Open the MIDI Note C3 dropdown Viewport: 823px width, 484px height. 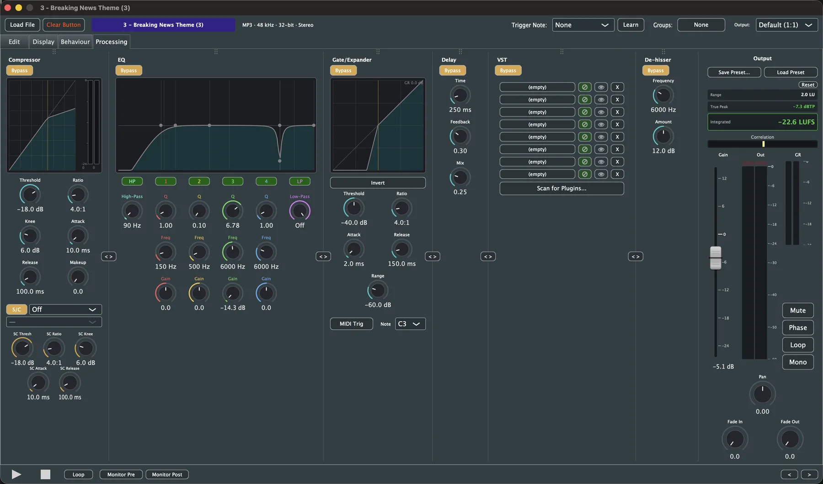pos(410,324)
